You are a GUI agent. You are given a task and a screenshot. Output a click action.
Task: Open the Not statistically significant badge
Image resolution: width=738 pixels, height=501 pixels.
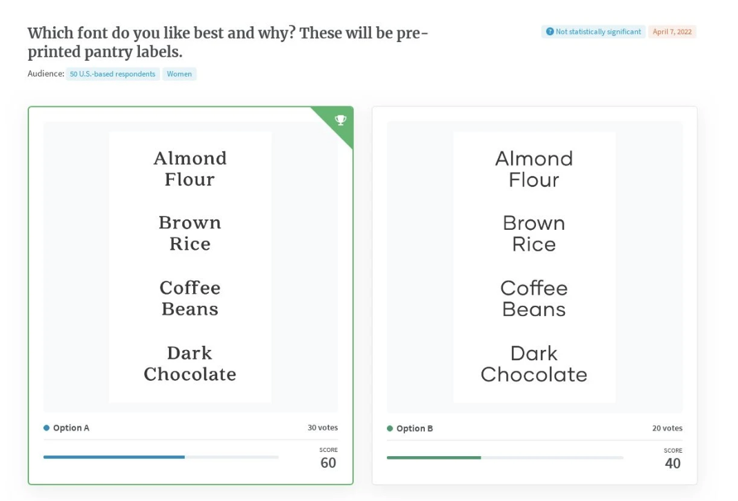coord(593,32)
